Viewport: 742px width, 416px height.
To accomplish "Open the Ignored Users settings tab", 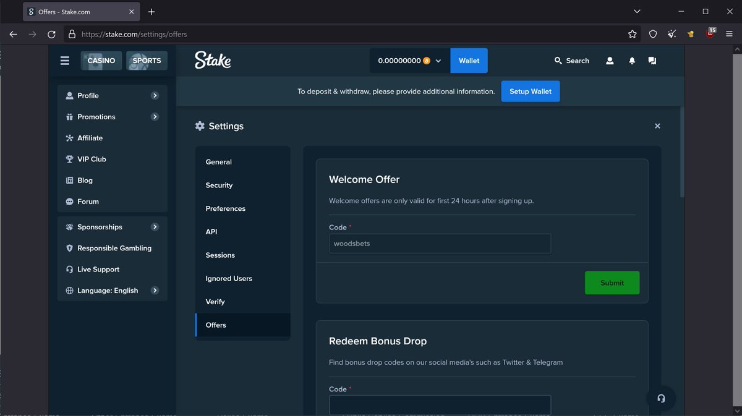I will pyautogui.click(x=242, y=278).
